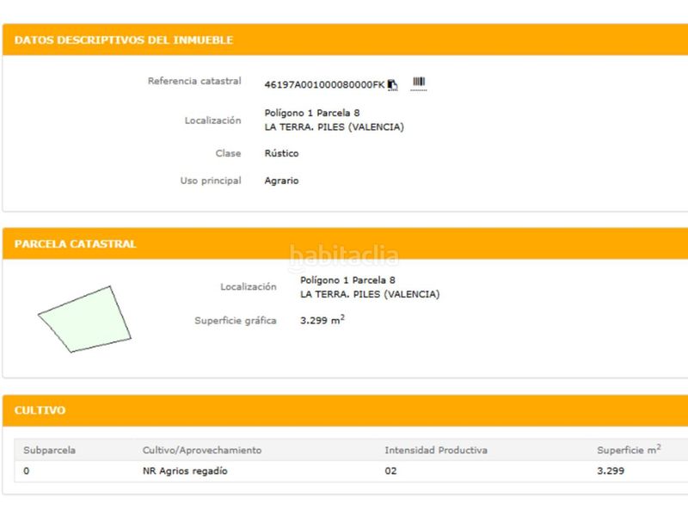688x516 pixels.
Task: Click Polígono 1 Parcela 8 in Parcela Catastral
Action: [347, 280]
